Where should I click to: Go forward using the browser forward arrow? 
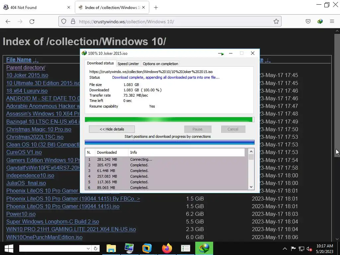point(20,22)
